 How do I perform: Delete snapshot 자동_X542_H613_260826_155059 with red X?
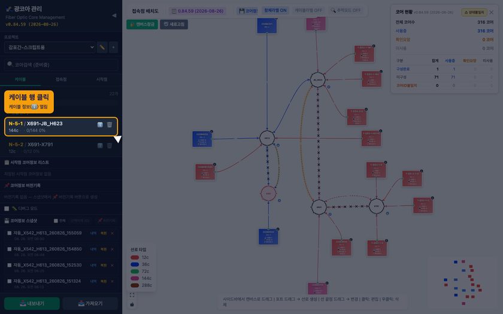click(x=112, y=233)
